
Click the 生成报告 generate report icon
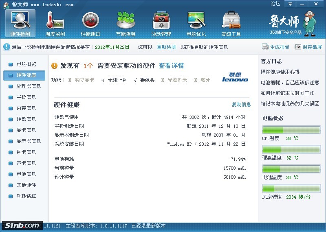coord(265,47)
